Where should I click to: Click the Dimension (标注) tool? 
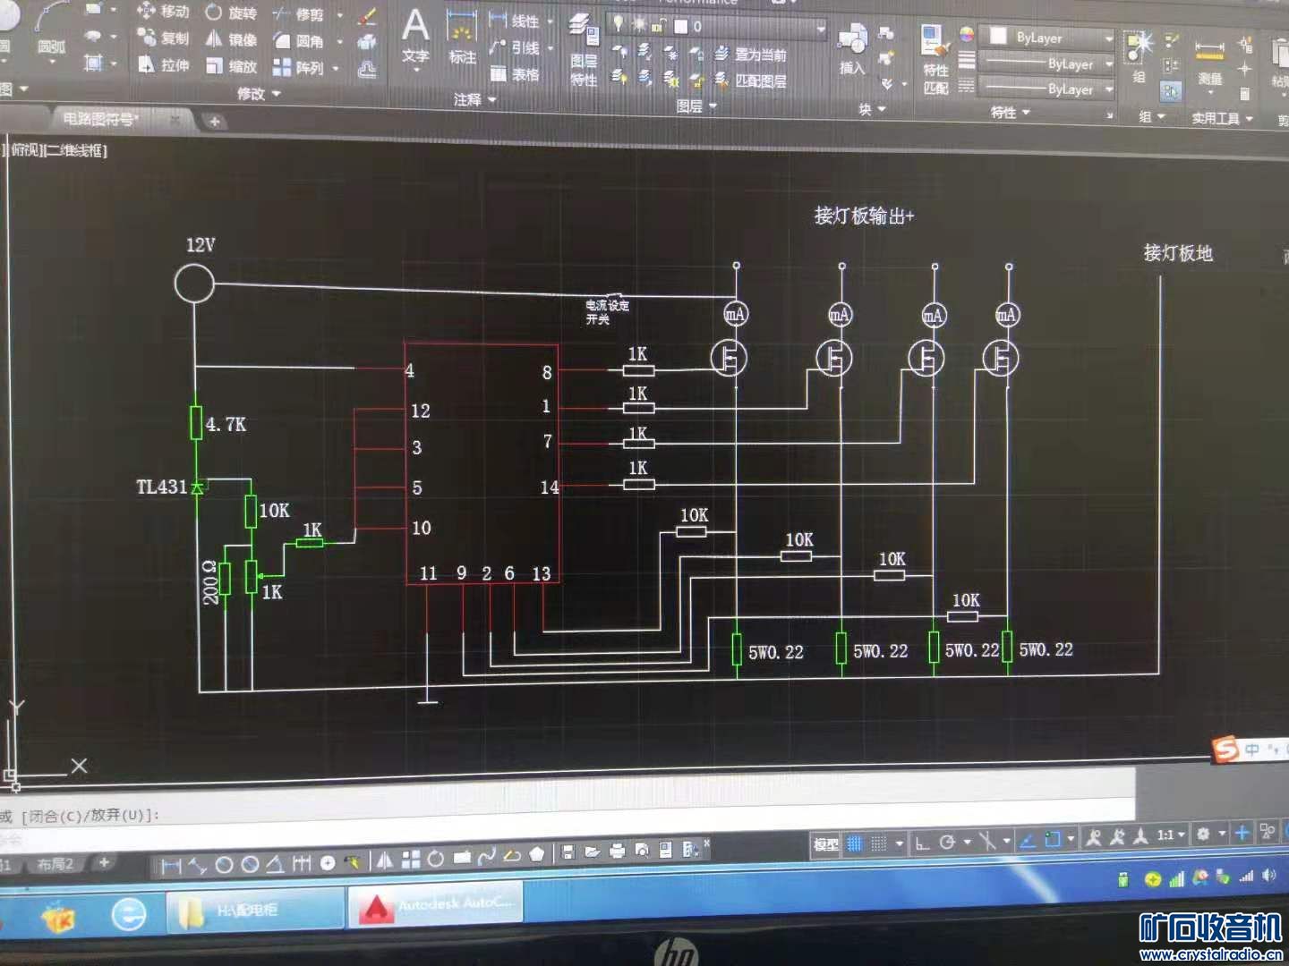click(462, 38)
